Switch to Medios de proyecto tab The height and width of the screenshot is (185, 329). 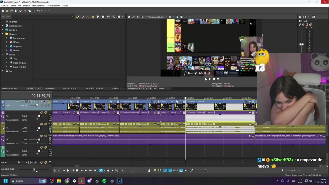click(x=10, y=88)
